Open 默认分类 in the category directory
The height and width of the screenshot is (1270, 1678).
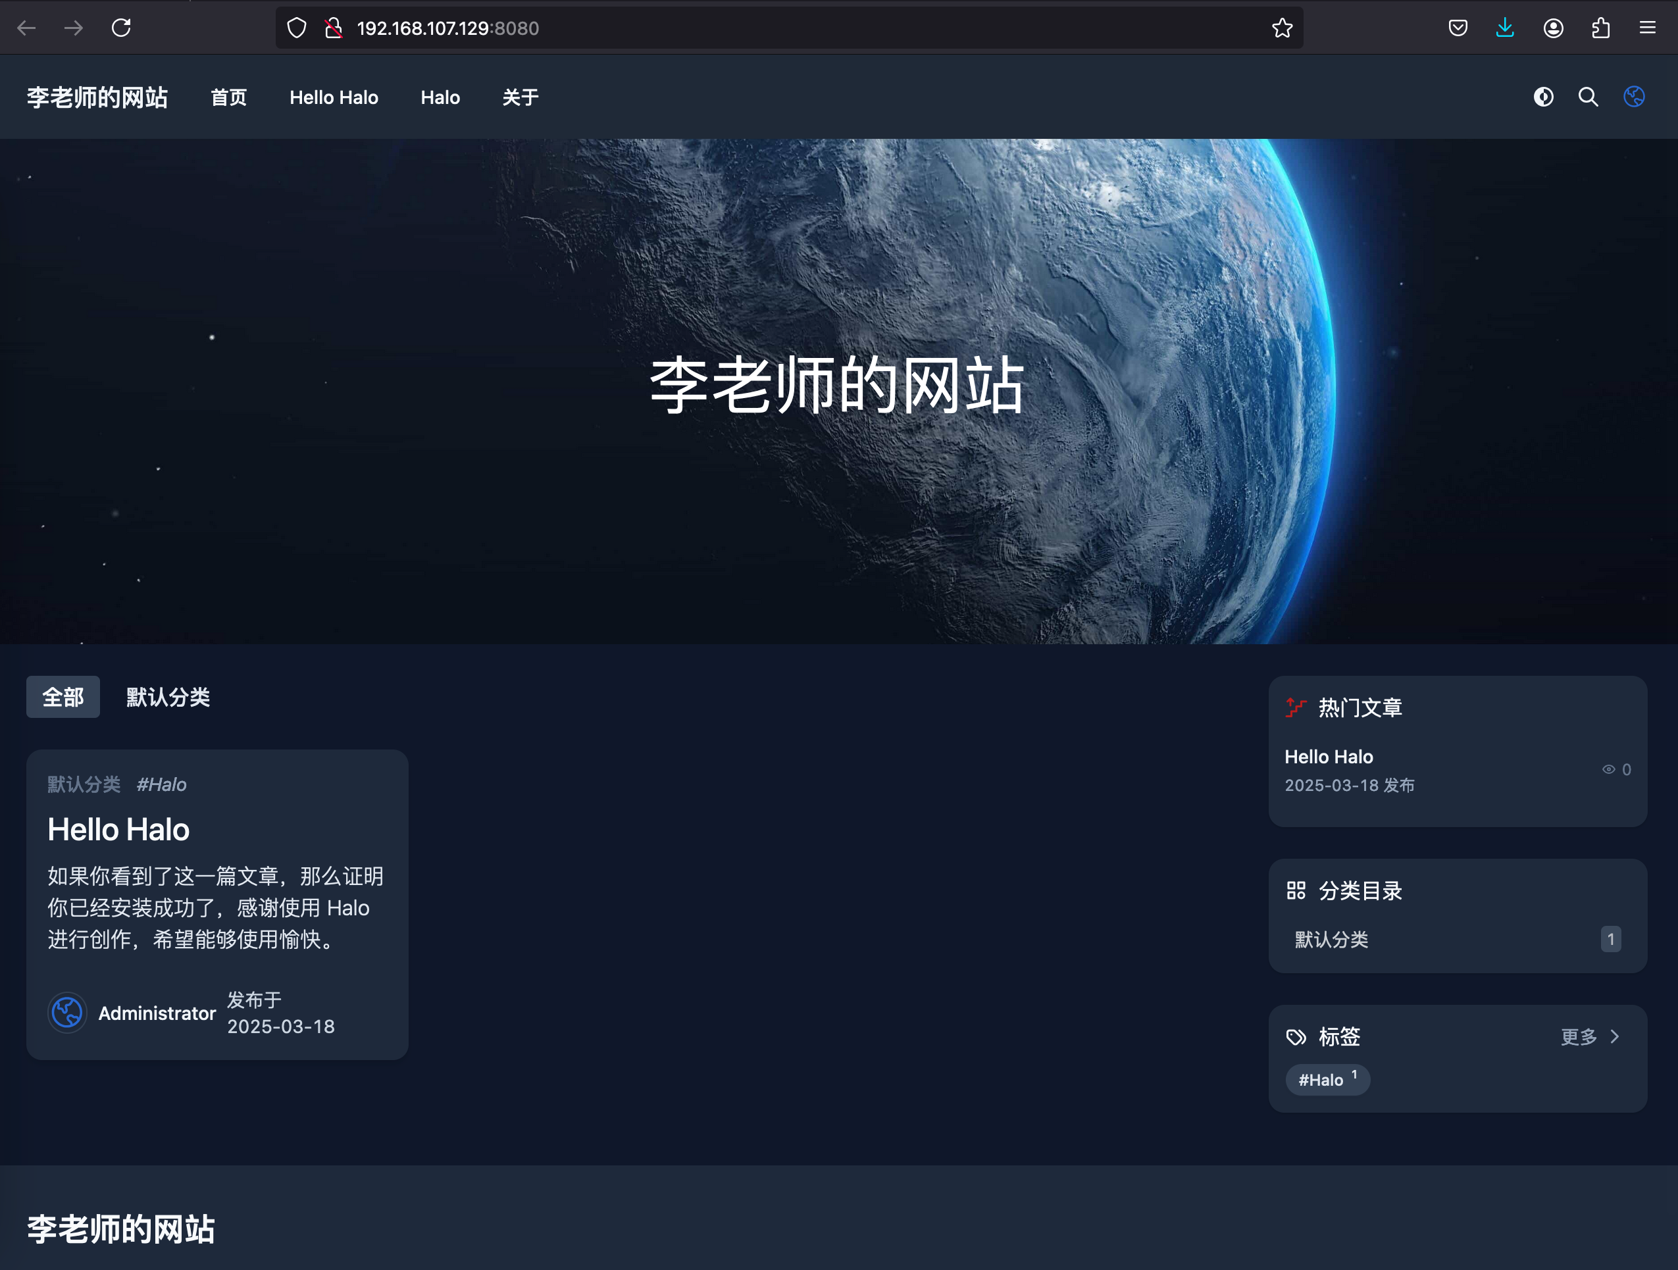click(1331, 939)
